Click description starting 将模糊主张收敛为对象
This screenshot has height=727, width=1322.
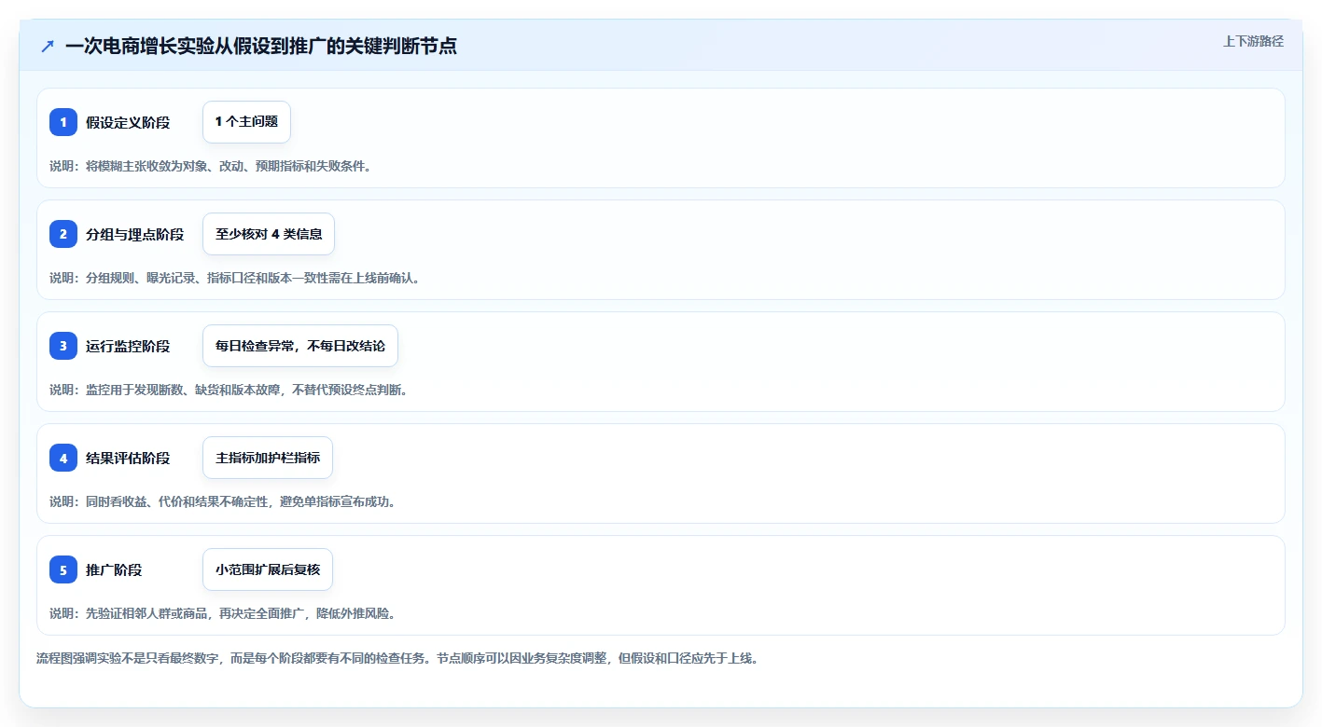pos(210,166)
